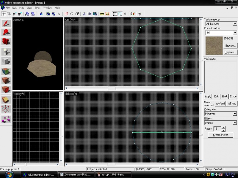
Task: Ungroup objects using the toolbar icon
Action: pos(54,14)
